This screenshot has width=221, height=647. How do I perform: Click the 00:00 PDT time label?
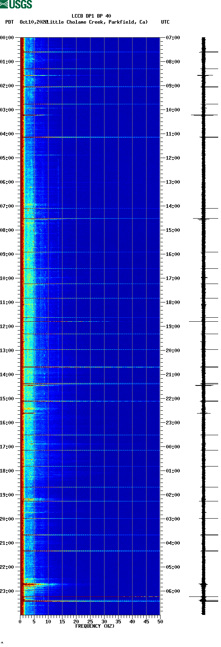[7, 38]
